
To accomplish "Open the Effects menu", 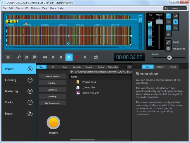I will (19, 8).
